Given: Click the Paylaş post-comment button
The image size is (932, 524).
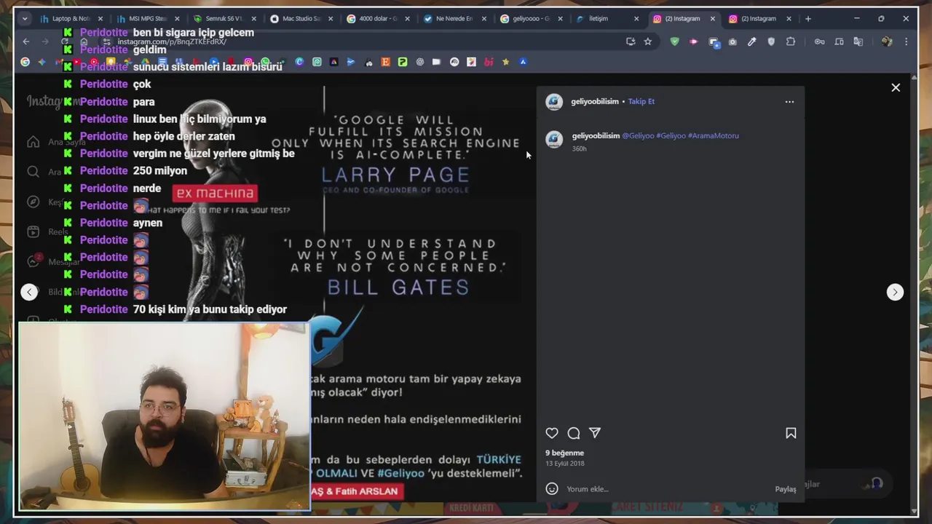Looking at the screenshot, I should tap(786, 489).
